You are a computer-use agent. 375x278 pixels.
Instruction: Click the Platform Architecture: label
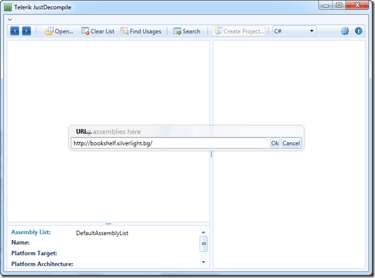pyautogui.click(x=42, y=264)
